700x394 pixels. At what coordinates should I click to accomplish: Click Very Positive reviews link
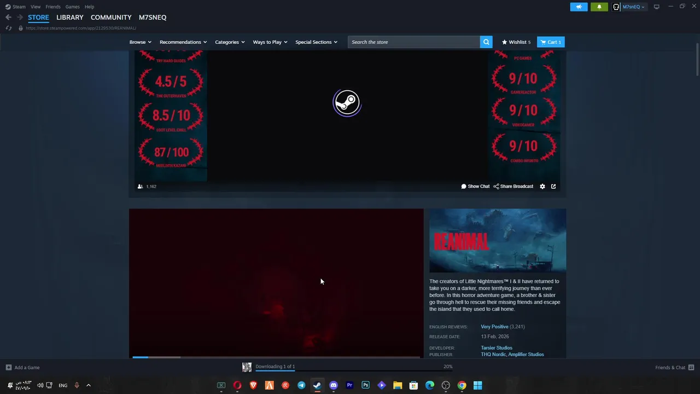(x=494, y=327)
